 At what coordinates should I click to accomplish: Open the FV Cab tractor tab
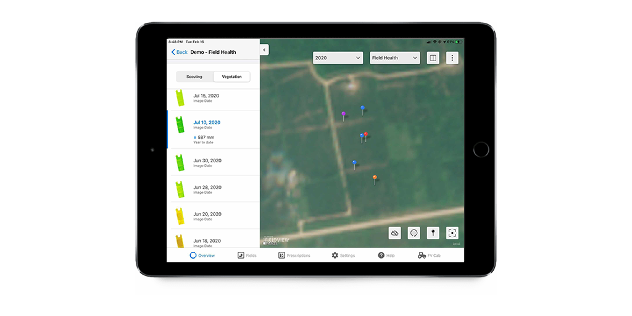click(x=429, y=256)
